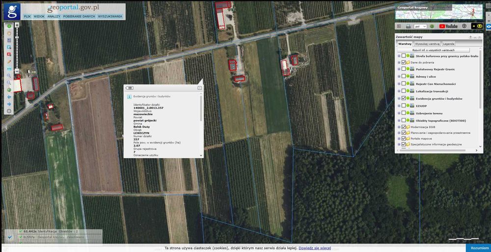Activate the green identify info tool
Image resolution: width=491 pixels, height=252 pixels.
[9, 27]
